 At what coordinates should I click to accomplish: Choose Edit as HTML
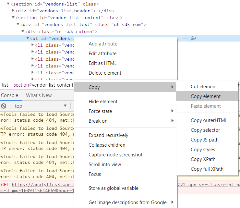tap(102, 63)
